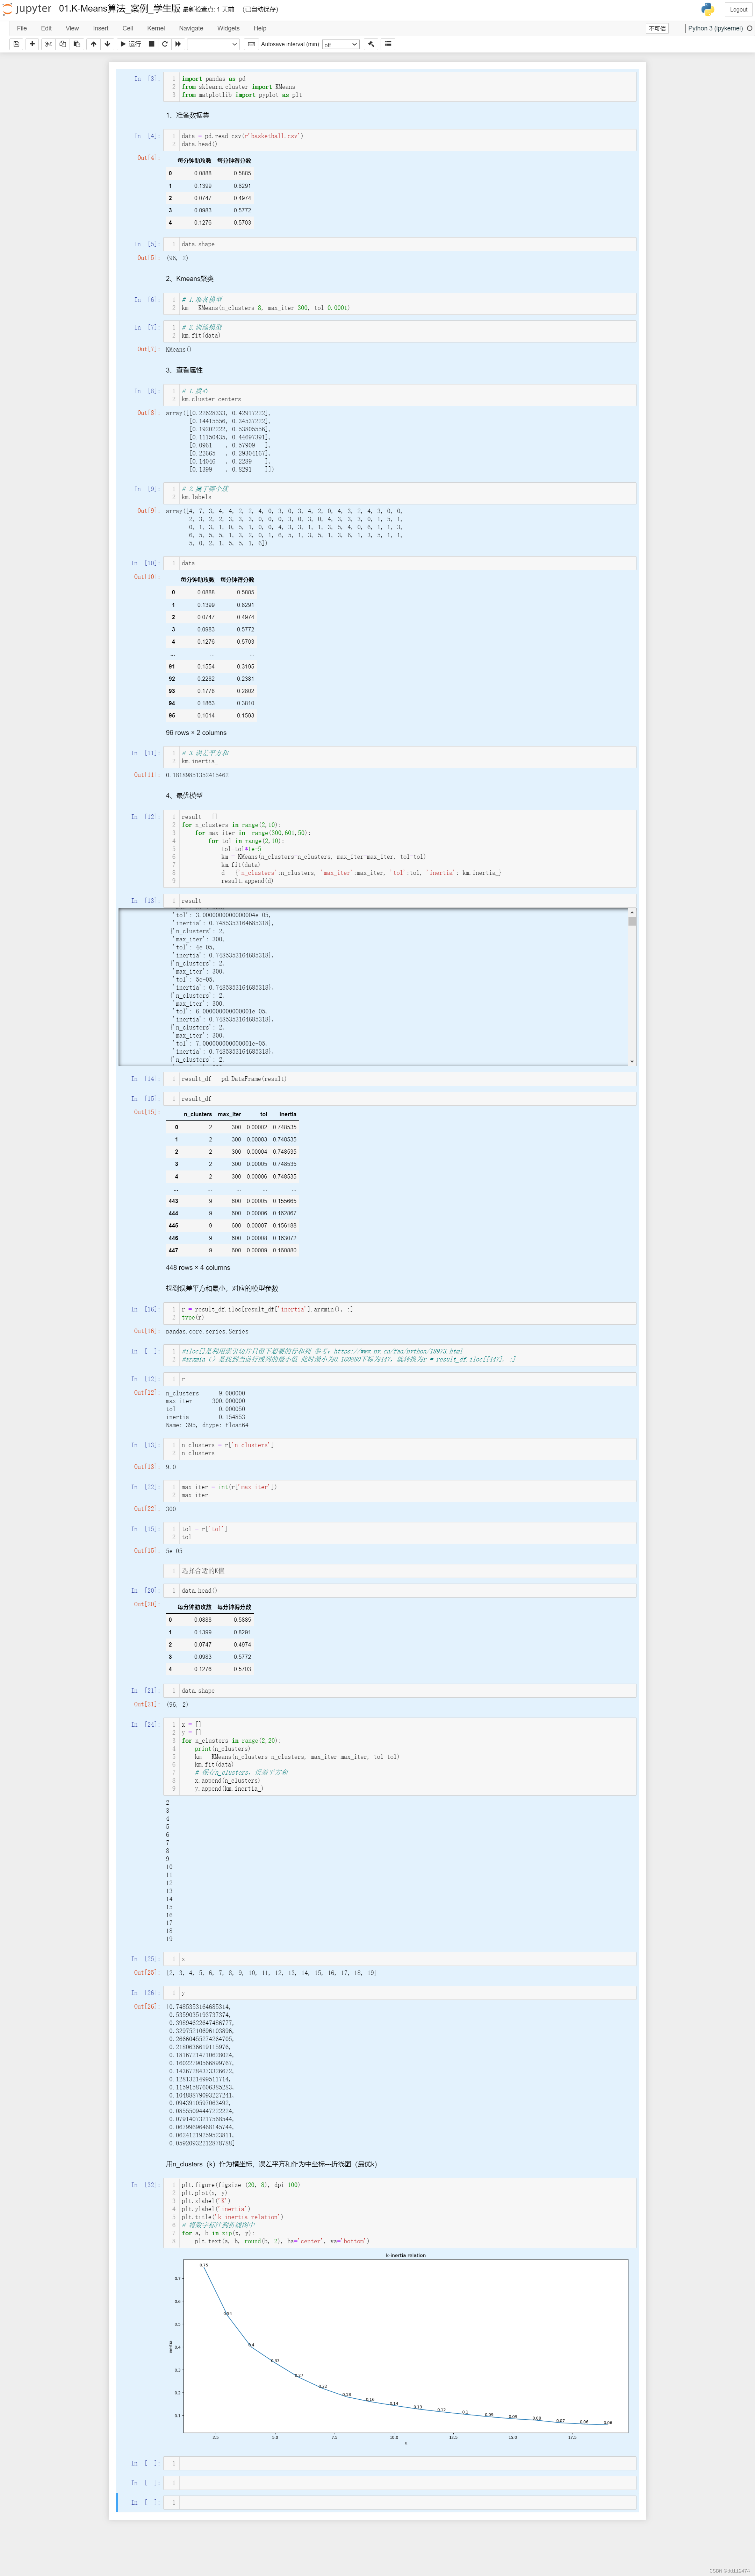Click the output value 0.18189851332415462

(197, 775)
